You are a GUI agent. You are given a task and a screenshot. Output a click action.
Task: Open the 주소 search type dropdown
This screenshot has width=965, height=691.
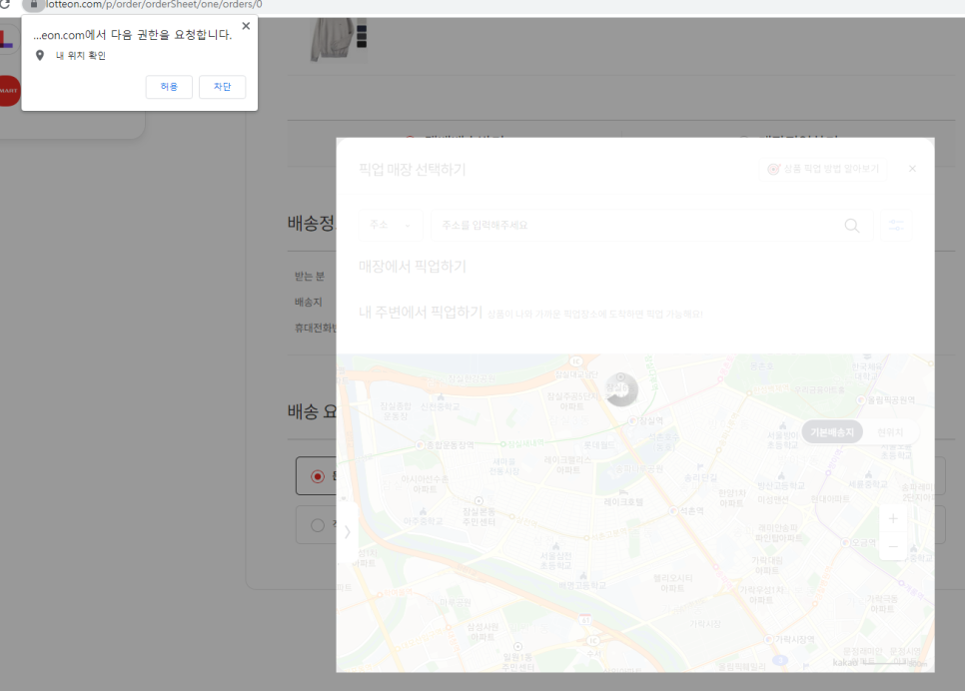[391, 226]
